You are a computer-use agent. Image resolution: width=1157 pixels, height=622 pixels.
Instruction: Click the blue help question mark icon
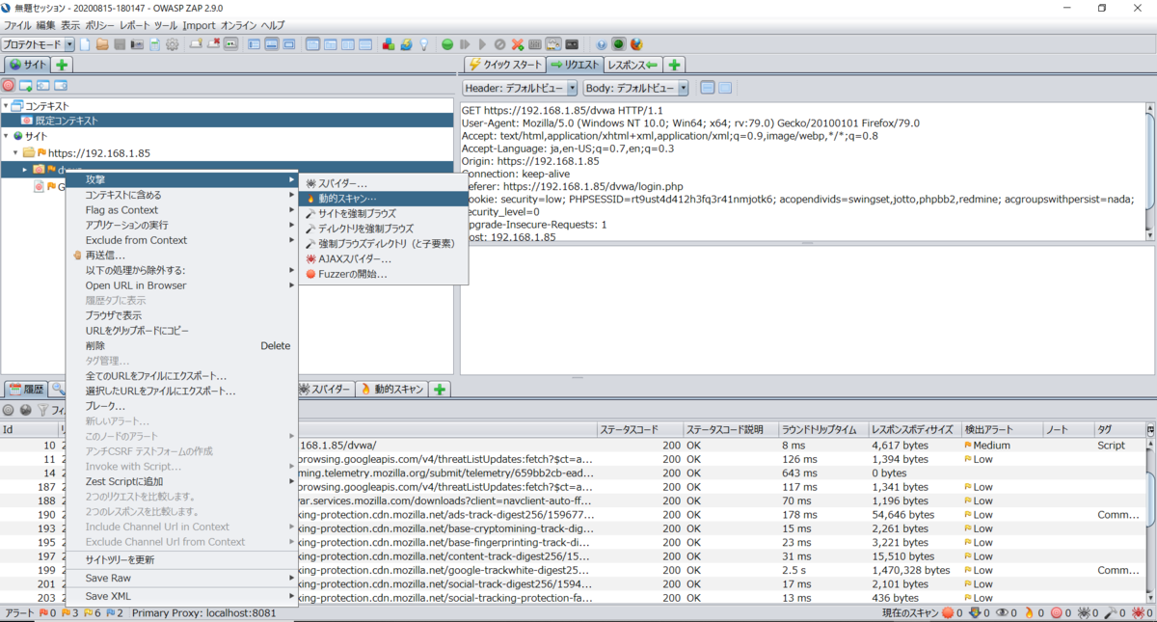click(602, 44)
